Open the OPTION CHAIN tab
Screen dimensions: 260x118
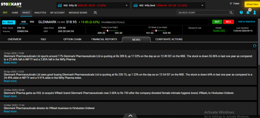pyautogui.click(x=72, y=39)
